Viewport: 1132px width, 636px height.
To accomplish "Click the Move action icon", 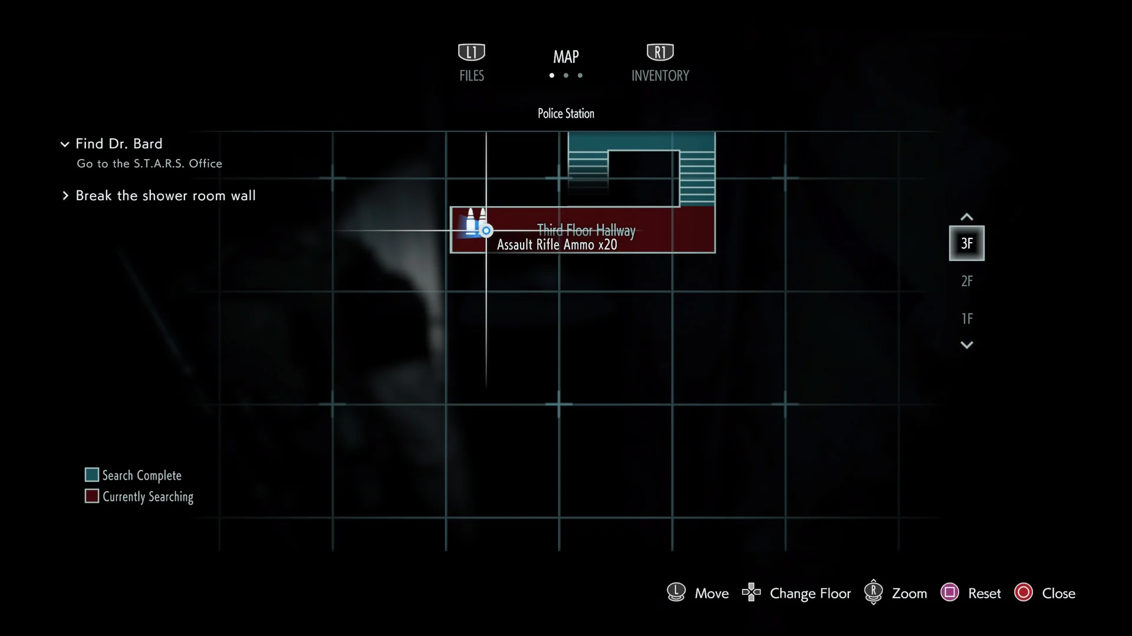I will point(676,592).
